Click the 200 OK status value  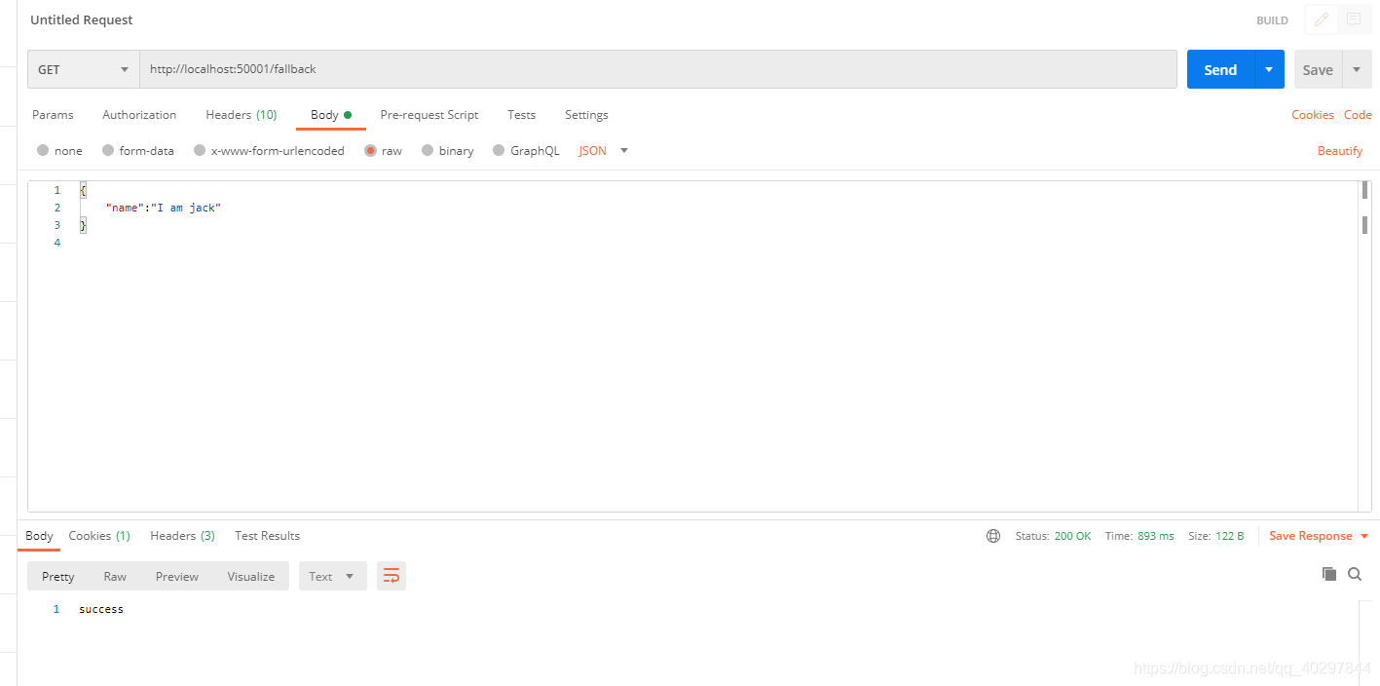coord(1072,536)
